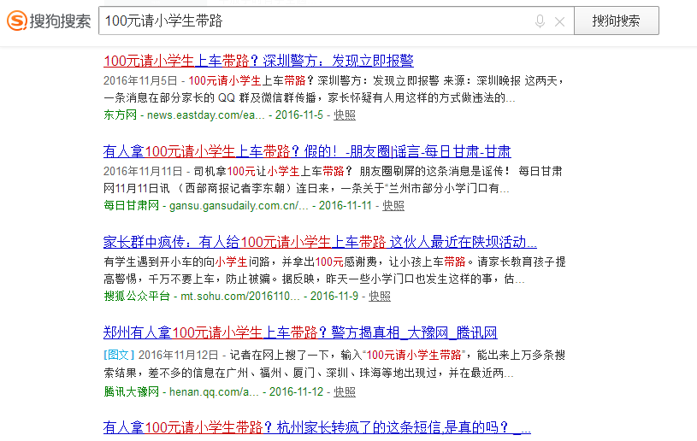
Task: Open the 朋友圈谣言-每日甘肃 result title
Action: point(307,151)
